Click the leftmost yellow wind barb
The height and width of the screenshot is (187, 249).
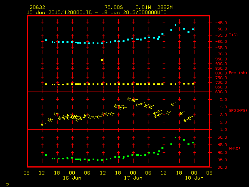[x=43, y=124]
